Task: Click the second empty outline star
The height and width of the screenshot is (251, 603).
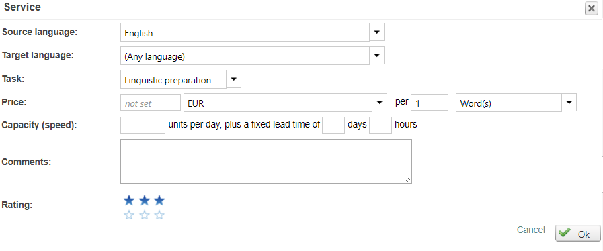Action: click(145, 215)
